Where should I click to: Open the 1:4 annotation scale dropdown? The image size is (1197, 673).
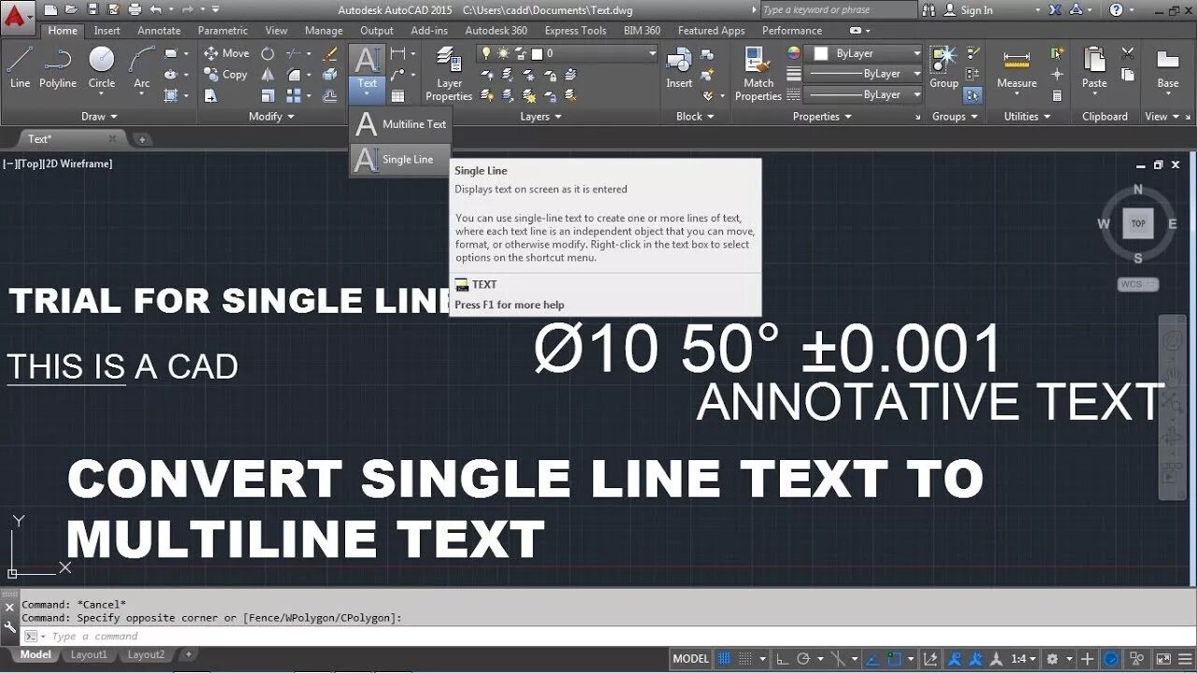[x=1023, y=659]
